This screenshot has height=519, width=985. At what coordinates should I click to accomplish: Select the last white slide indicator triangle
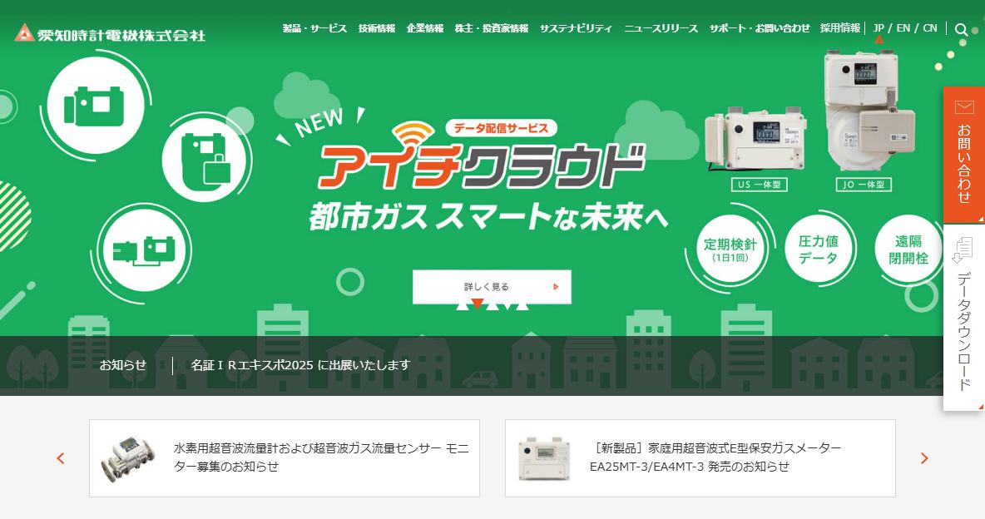(522, 304)
